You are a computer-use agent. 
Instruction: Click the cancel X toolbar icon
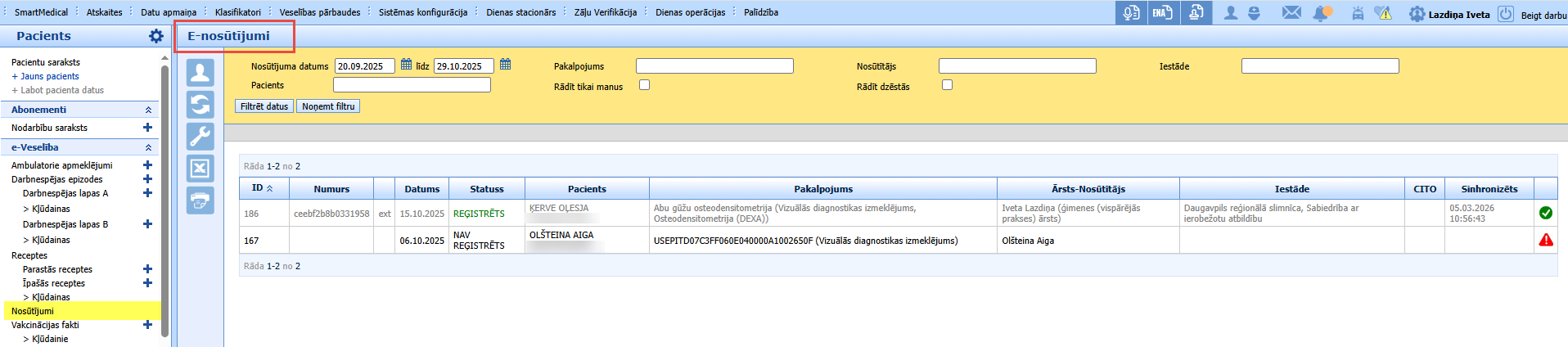click(201, 169)
